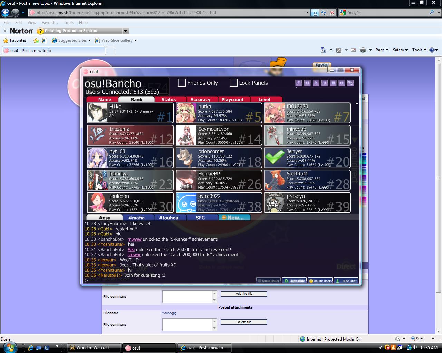Expand the Web Slice Gallery dropdown

point(135,40)
